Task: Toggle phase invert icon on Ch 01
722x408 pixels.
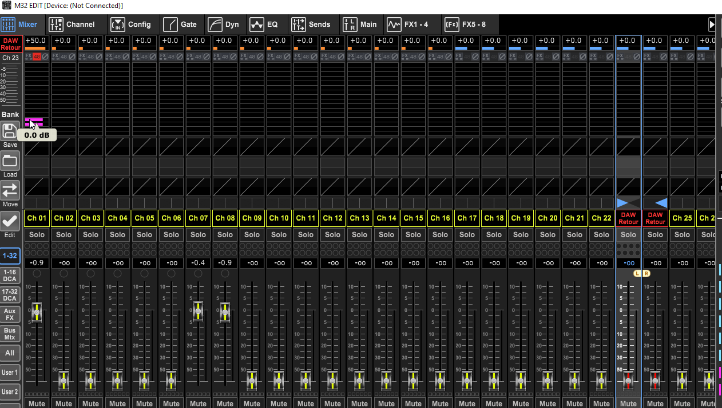Action: pos(45,57)
